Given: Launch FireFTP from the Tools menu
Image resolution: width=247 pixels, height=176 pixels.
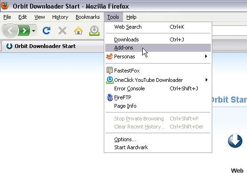Looking at the screenshot, I should (x=158, y=97).
